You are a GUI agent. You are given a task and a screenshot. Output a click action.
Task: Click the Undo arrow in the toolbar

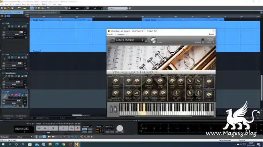click(x=48, y=8)
